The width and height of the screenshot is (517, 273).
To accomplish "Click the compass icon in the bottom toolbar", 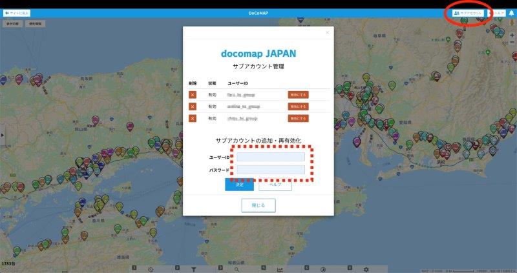I will pos(323,270).
